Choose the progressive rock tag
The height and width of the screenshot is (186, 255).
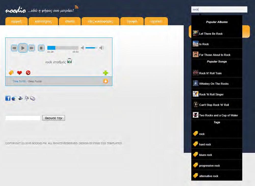(217, 166)
